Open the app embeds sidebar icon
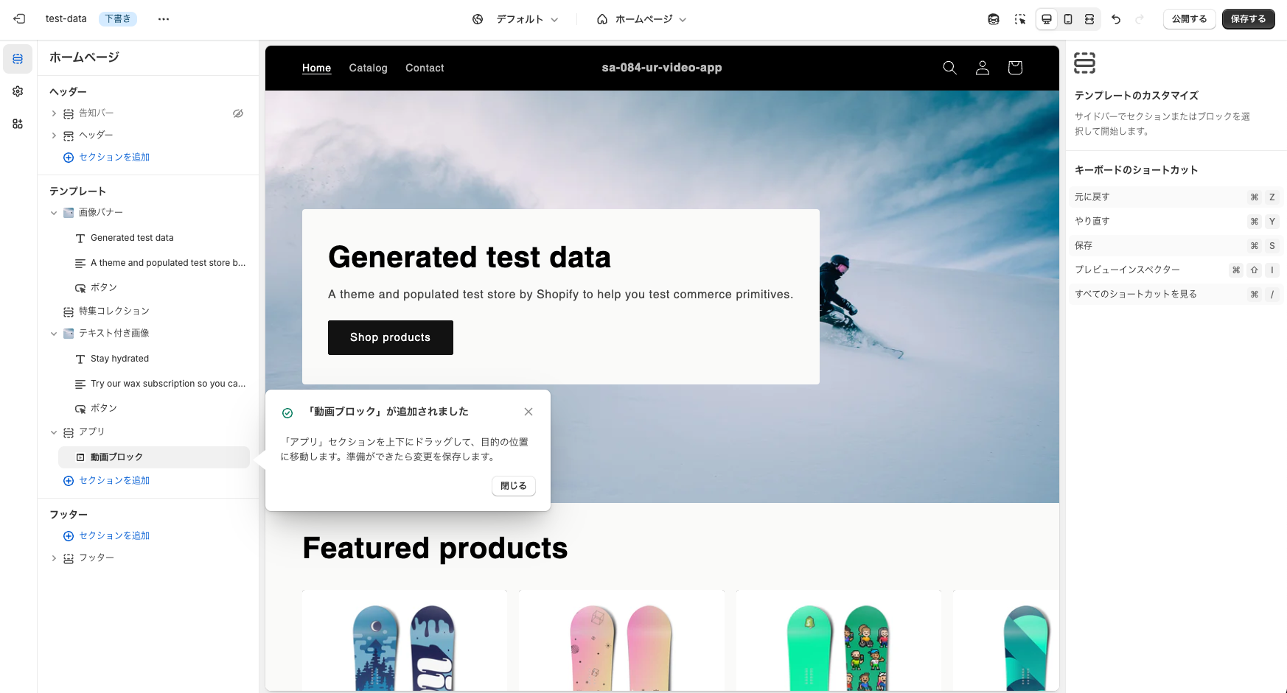Screen dimensions: 1287x693 pyautogui.click(x=18, y=124)
